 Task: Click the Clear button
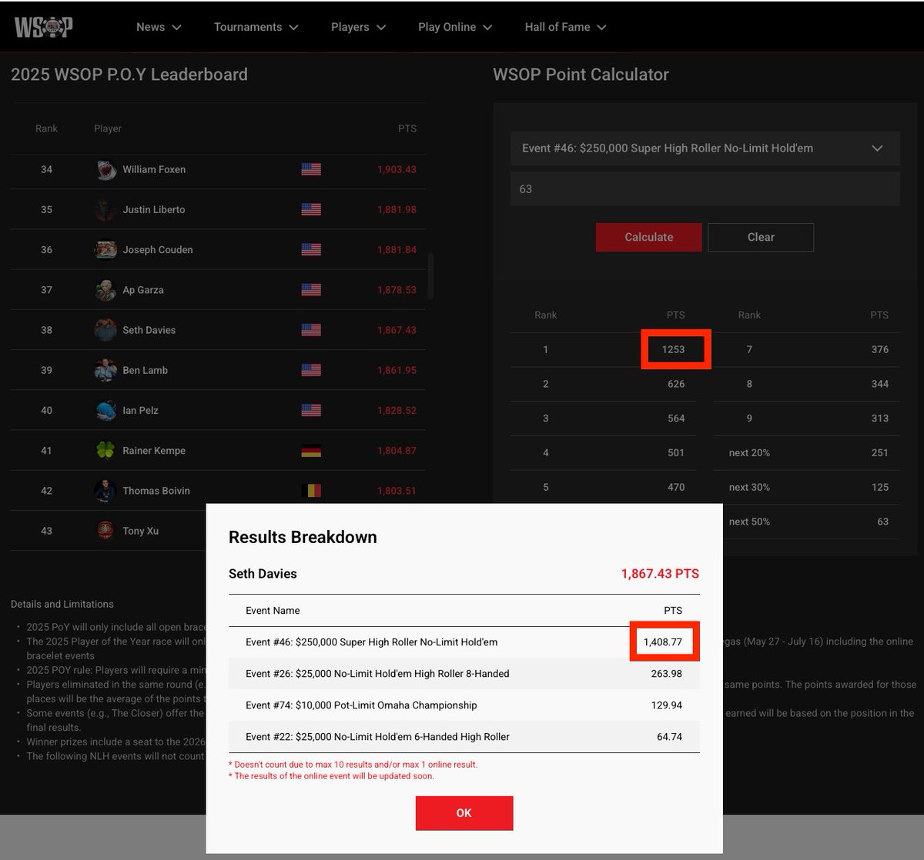(x=761, y=237)
